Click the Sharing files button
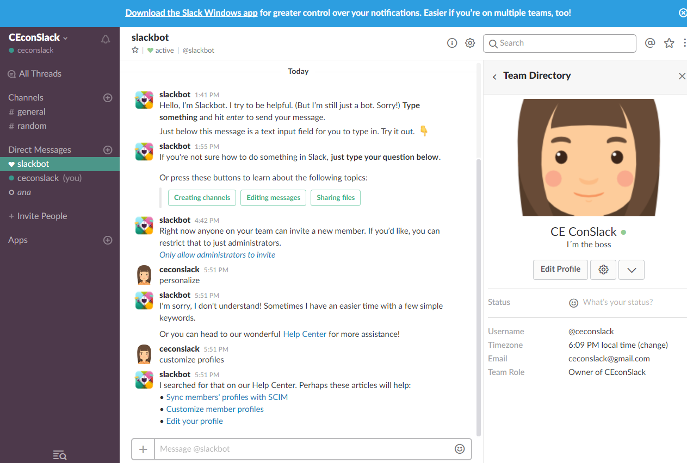The image size is (687, 463). coord(336,198)
